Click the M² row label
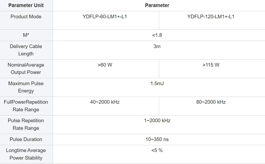Screen dimensions: 265x164 click(x=26, y=35)
